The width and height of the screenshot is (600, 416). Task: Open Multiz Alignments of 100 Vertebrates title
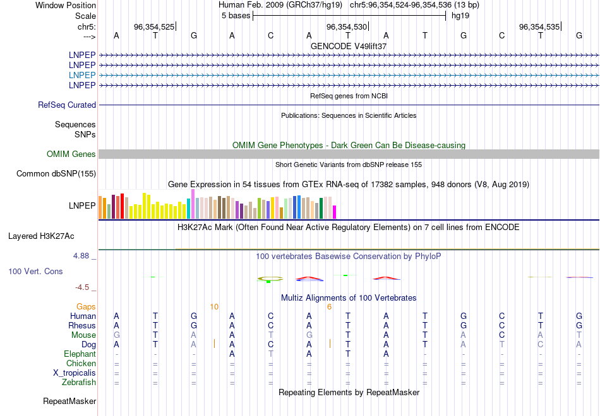click(349, 298)
